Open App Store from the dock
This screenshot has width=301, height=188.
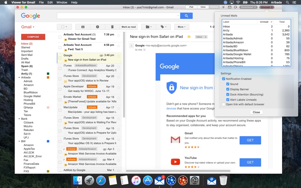pos(148,180)
